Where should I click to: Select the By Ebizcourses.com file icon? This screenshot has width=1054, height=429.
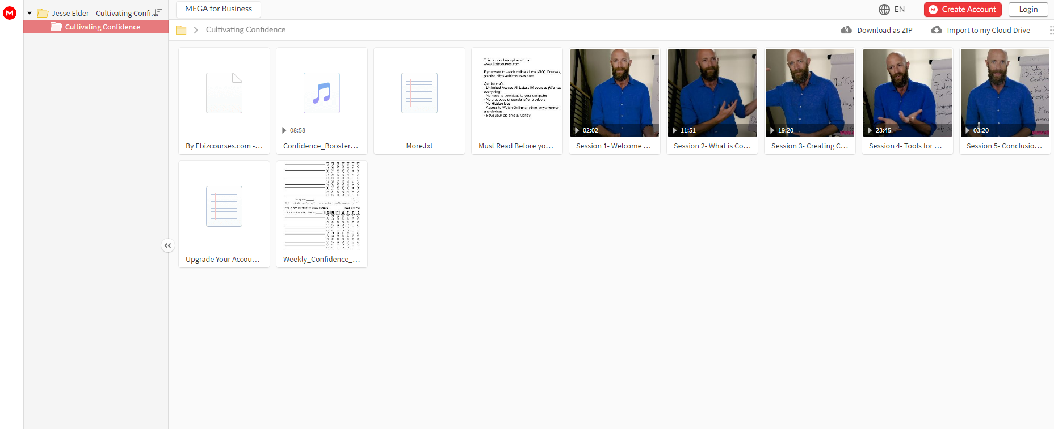click(x=224, y=93)
